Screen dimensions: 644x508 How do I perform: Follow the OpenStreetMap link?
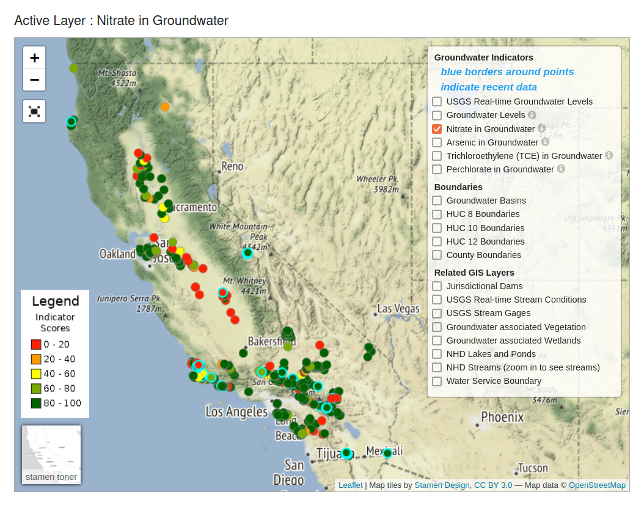pyautogui.click(x=597, y=485)
